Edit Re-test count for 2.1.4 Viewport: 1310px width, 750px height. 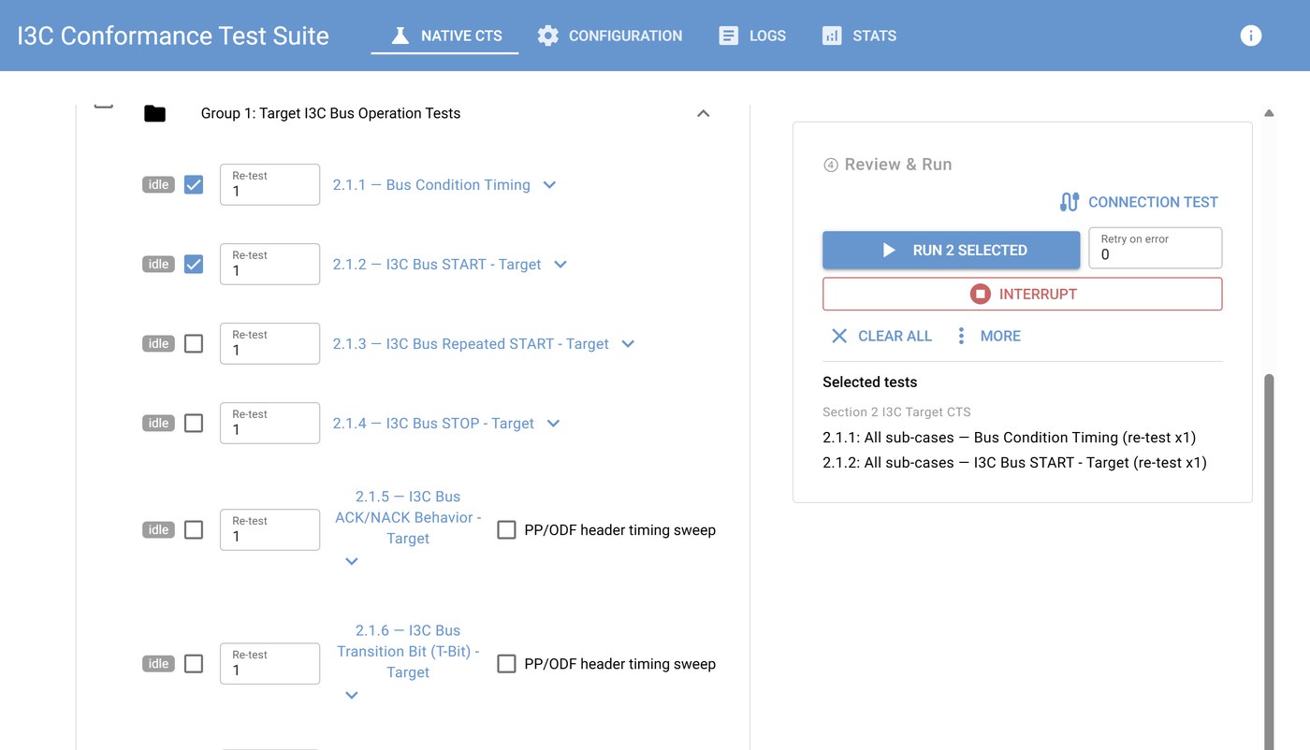[x=269, y=424]
